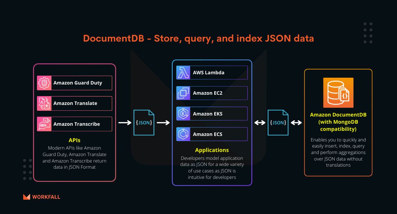397x214 pixels.
Task: Click the Amazon Guard Duty shield icon
Action: [44, 83]
